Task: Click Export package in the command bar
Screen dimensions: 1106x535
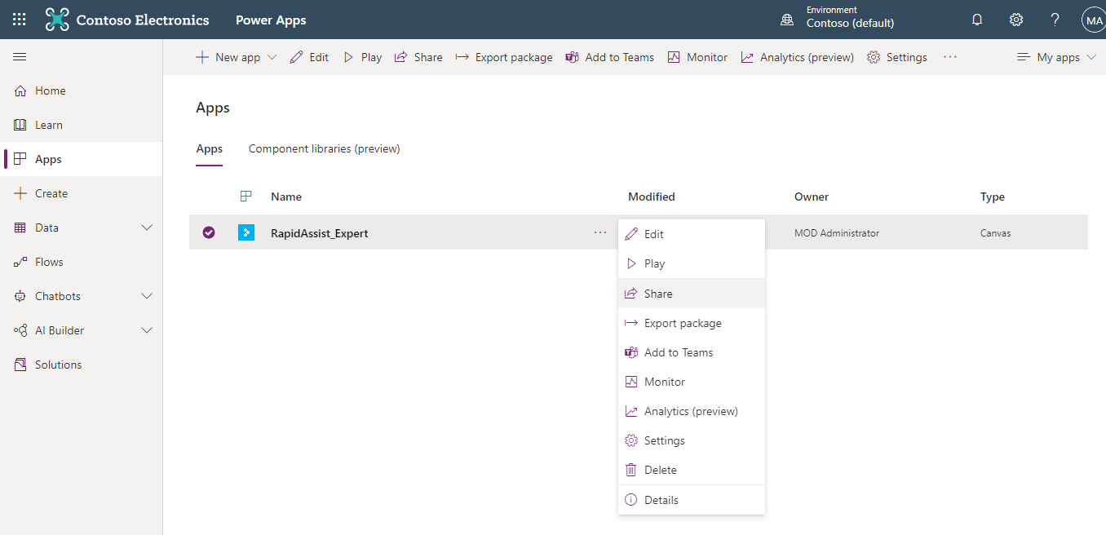Action: click(504, 57)
